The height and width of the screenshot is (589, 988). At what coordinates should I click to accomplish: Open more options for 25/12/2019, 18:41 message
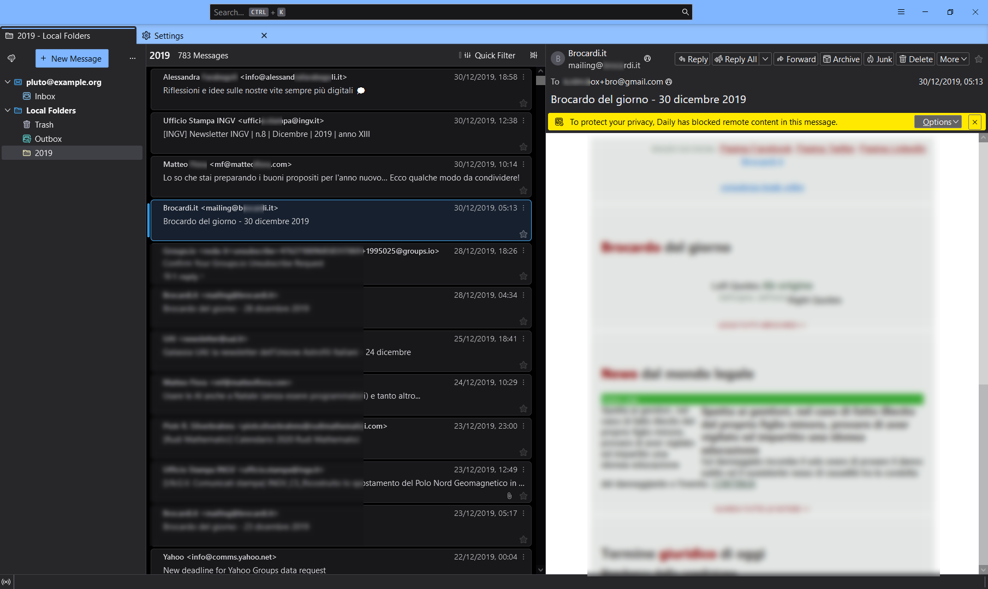[x=523, y=339]
